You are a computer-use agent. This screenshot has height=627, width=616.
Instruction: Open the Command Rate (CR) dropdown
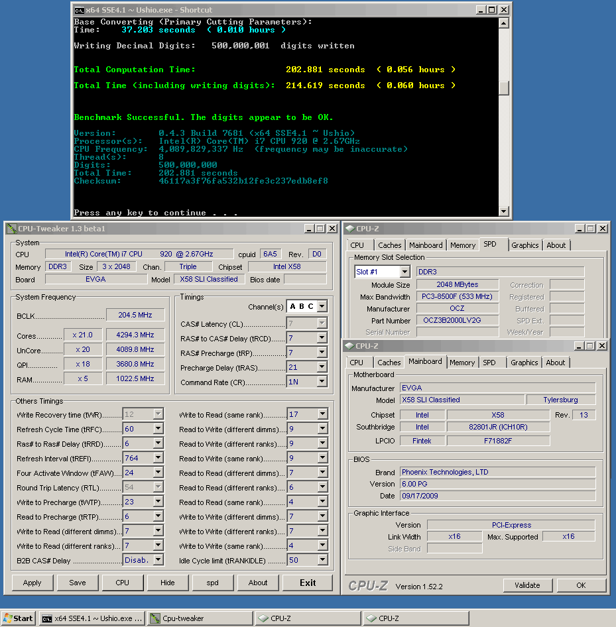[322, 382]
